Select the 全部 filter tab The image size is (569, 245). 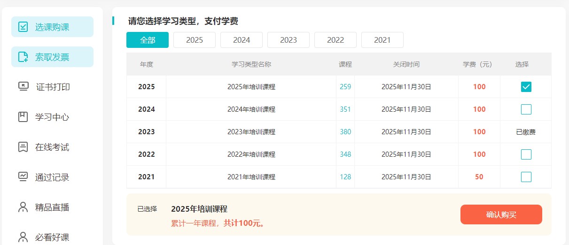point(148,40)
